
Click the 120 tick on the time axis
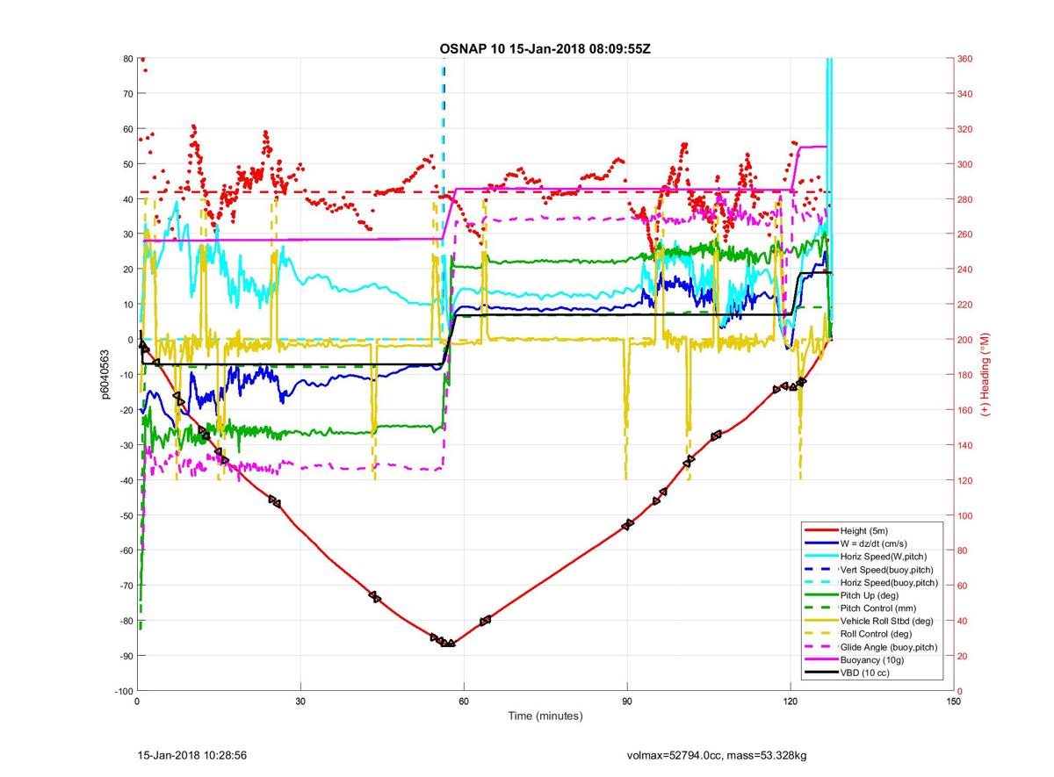click(790, 701)
